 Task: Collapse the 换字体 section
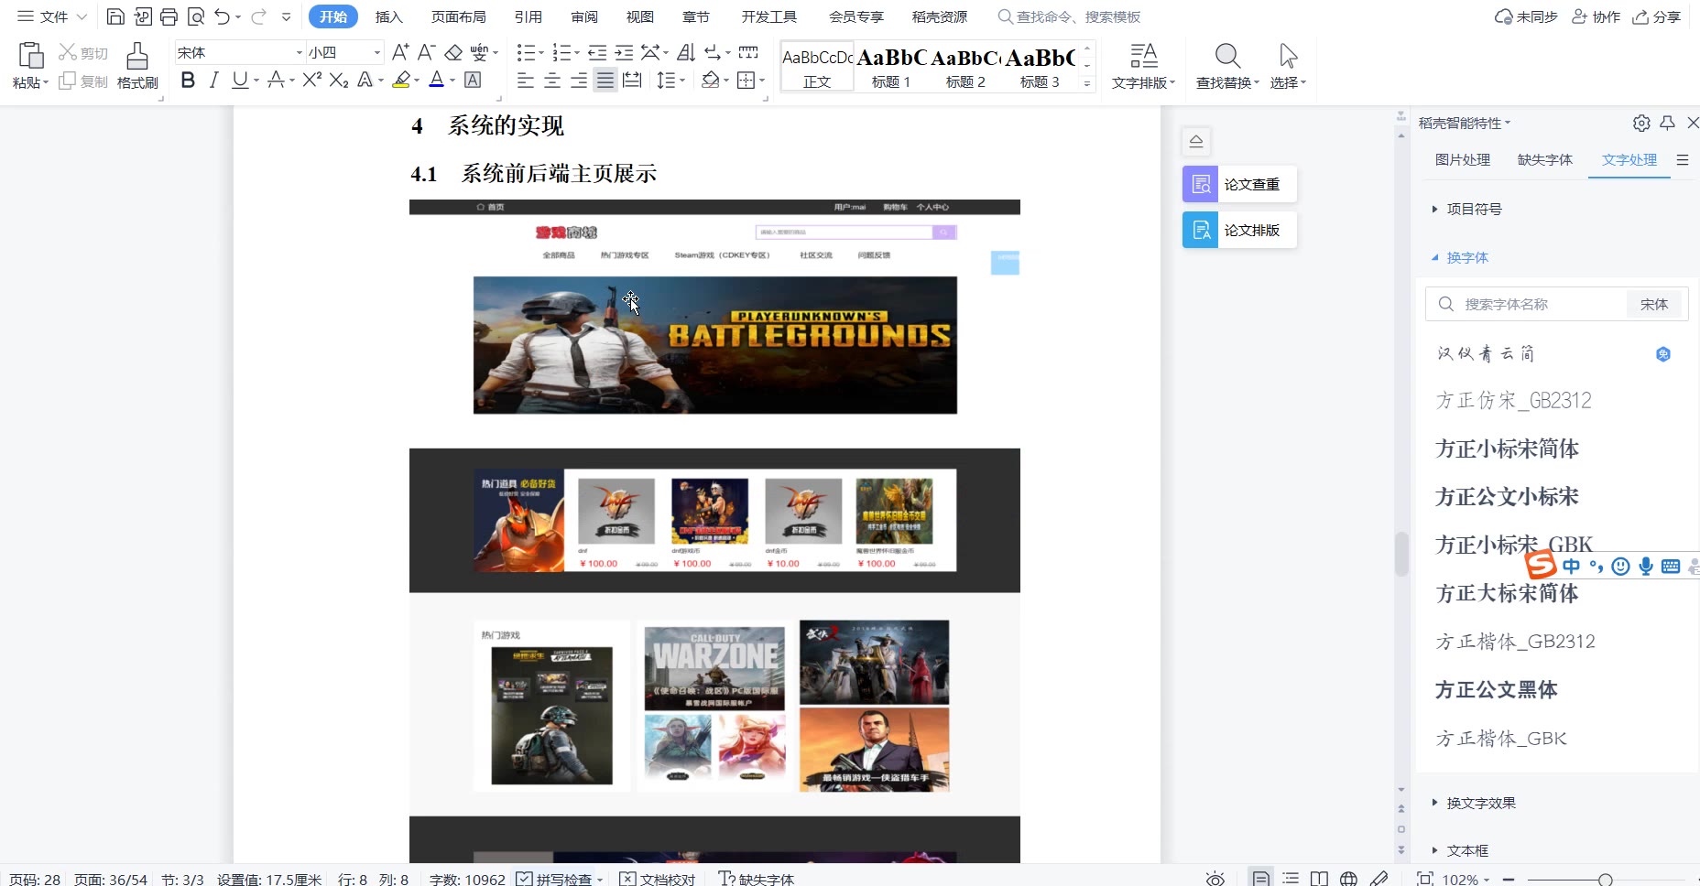point(1460,258)
